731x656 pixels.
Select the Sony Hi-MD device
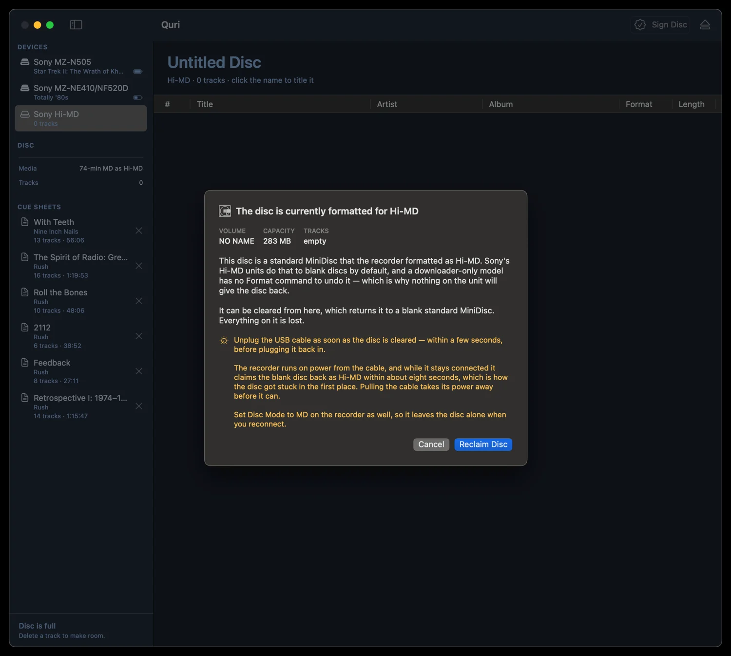click(81, 118)
